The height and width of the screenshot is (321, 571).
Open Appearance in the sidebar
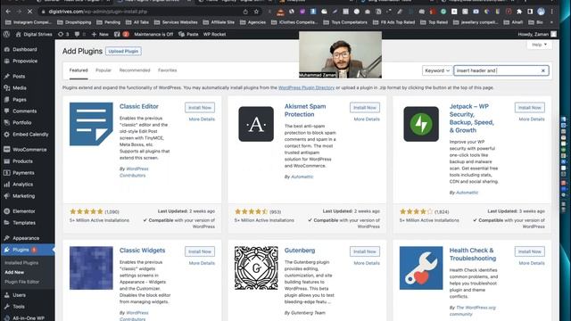point(26,238)
